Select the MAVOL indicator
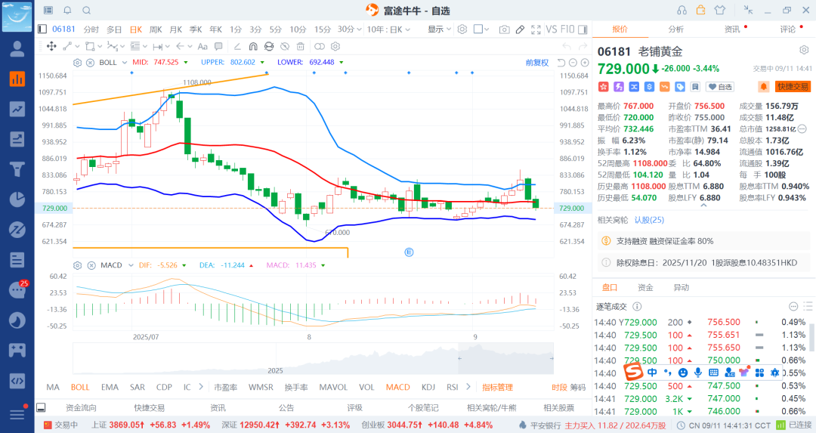 (x=333, y=387)
